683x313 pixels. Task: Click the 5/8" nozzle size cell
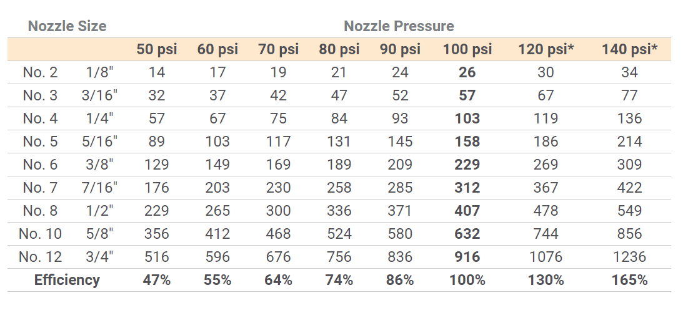coord(101,234)
